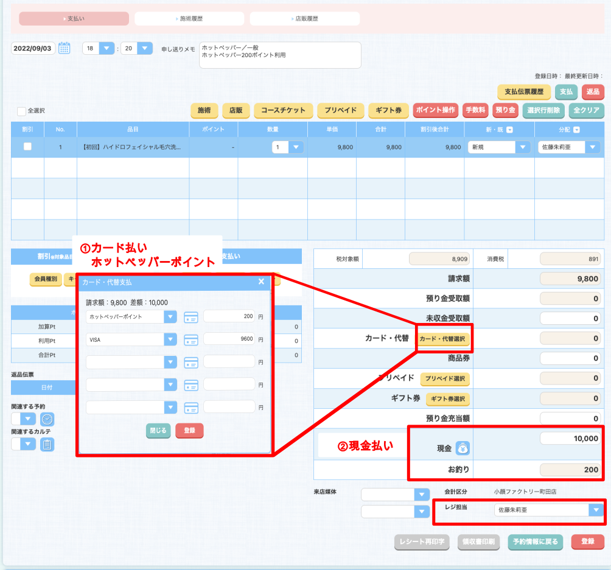Image resolution: width=611 pixels, height=570 pixels.
Task: Click card icon next to ホットペッパーポイント row
Action: pyautogui.click(x=190, y=317)
